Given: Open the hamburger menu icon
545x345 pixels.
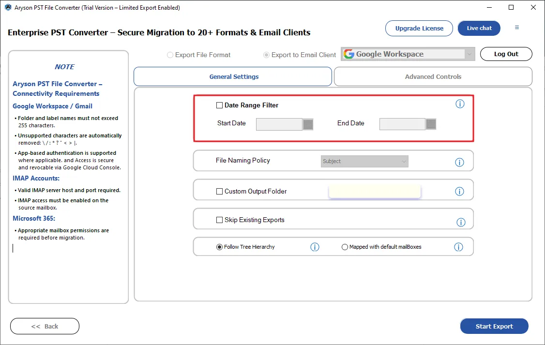Looking at the screenshot, I should coord(516,28).
